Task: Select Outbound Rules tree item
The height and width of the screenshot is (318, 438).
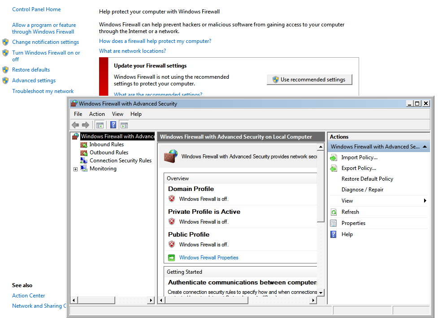Action: pos(109,153)
